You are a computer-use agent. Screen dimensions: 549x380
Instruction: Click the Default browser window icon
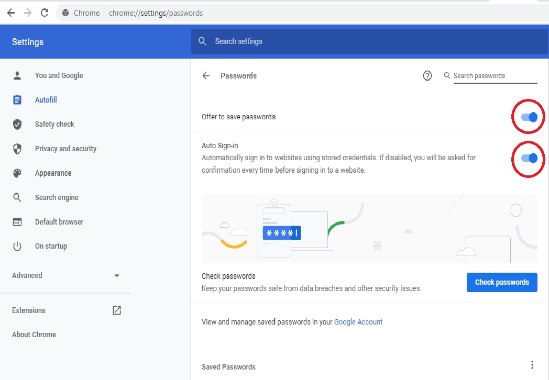tap(17, 222)
